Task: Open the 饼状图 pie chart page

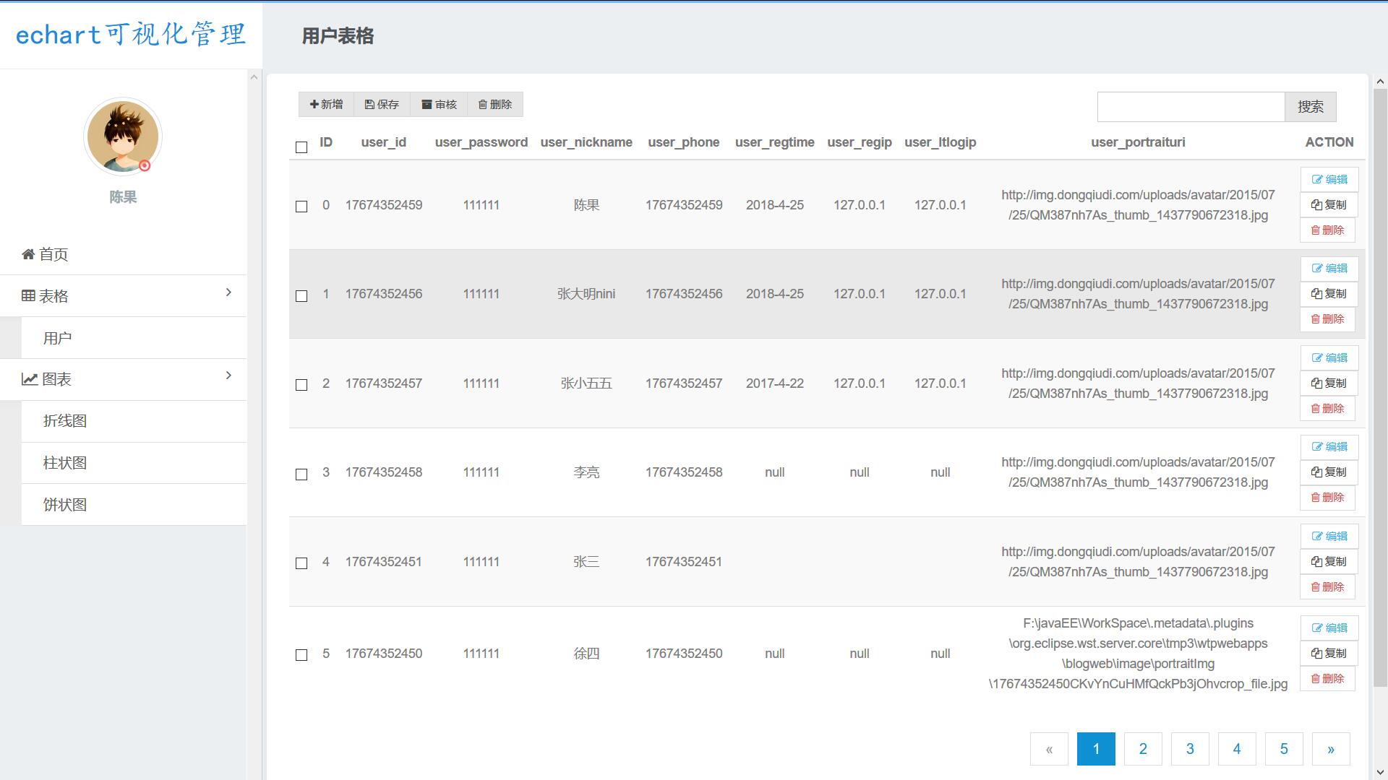Action: (134, 505)
